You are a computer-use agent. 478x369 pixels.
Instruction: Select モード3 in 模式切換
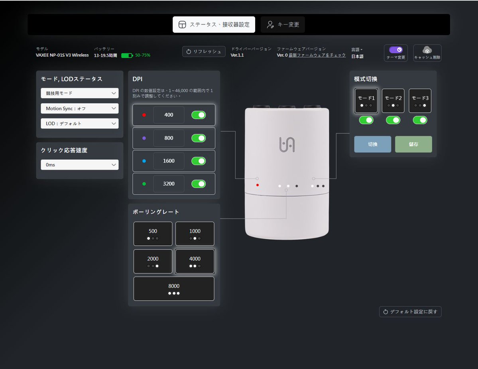(x=420, y=101)
